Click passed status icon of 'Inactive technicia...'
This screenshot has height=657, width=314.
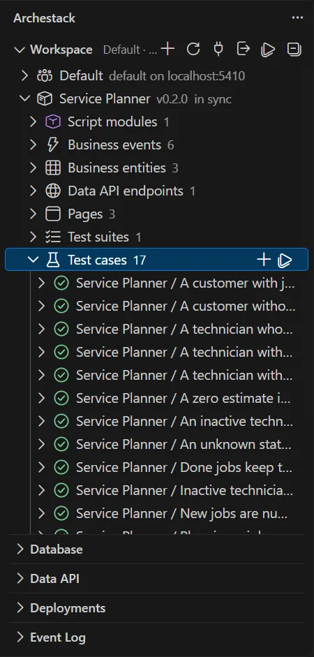tap(61, 490)
